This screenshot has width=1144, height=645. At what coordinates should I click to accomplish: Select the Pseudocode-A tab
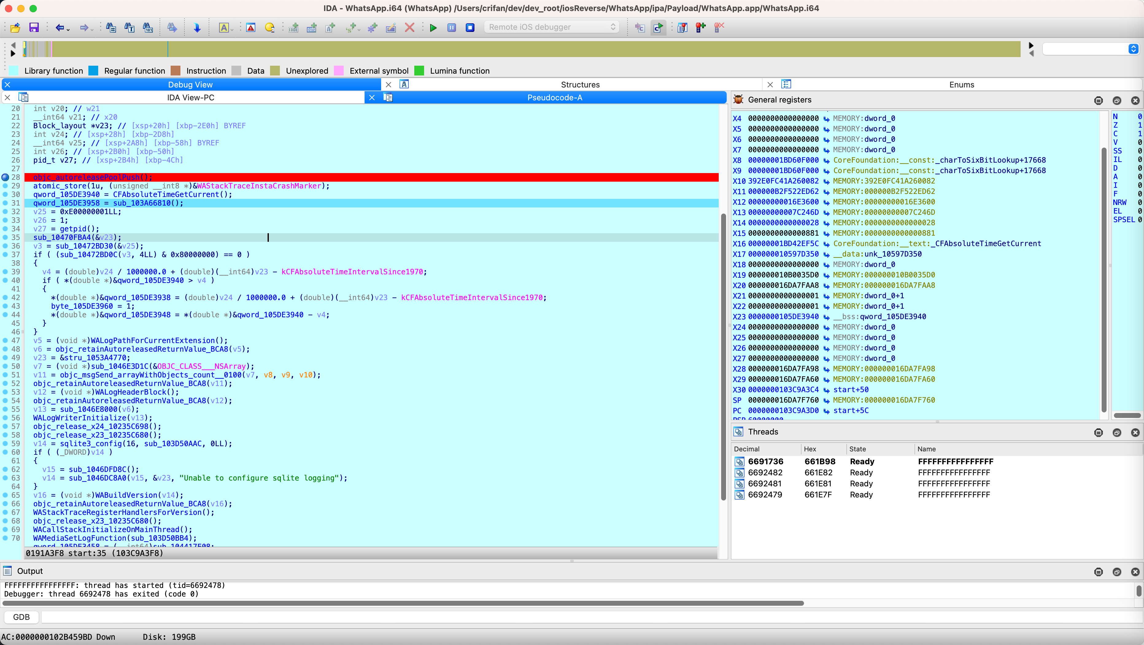[554, 97]
